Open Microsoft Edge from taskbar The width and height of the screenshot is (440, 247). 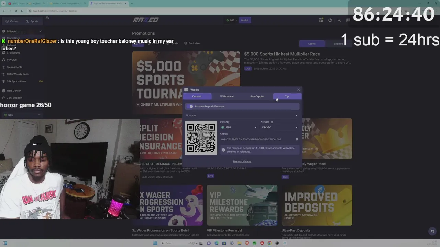click(217, 243)
